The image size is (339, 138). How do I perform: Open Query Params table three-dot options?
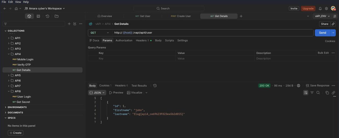click(333, 53)
